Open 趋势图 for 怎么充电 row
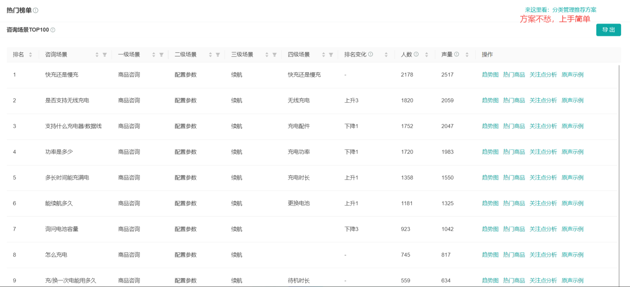The image size is (630, 287). (490, 255)
